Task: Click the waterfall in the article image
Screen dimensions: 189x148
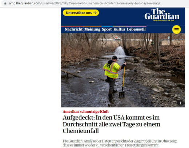Action: (x=120, y=51)
